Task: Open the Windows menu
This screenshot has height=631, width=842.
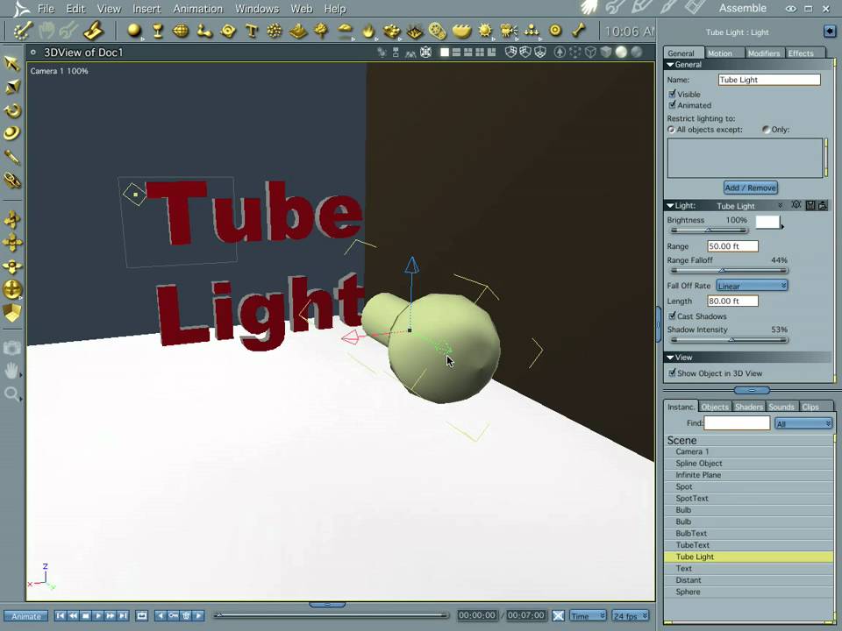Action: click(257, 9)
